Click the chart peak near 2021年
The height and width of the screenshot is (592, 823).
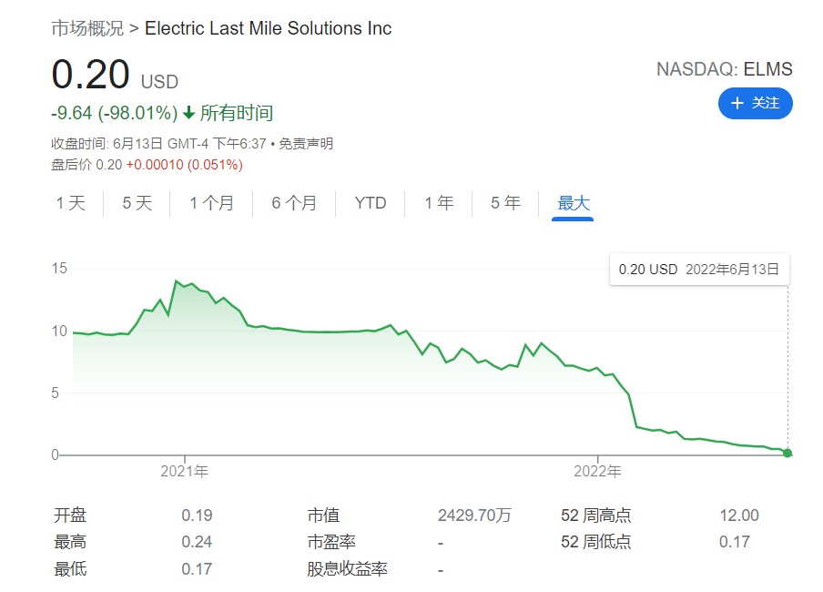click(176, 281)
